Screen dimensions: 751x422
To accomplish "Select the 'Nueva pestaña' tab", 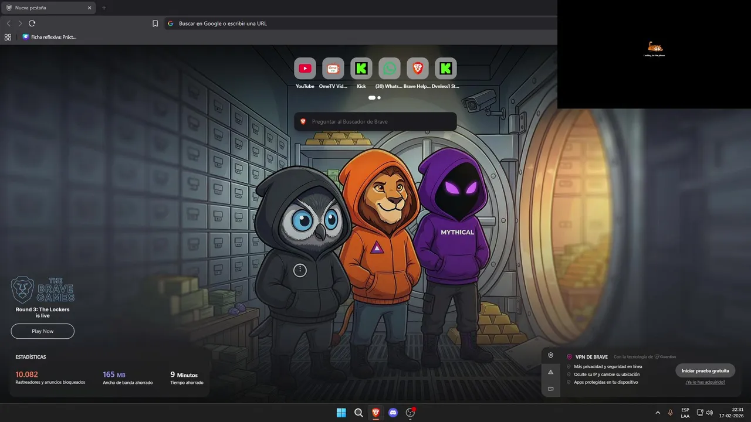I will 49,8.
